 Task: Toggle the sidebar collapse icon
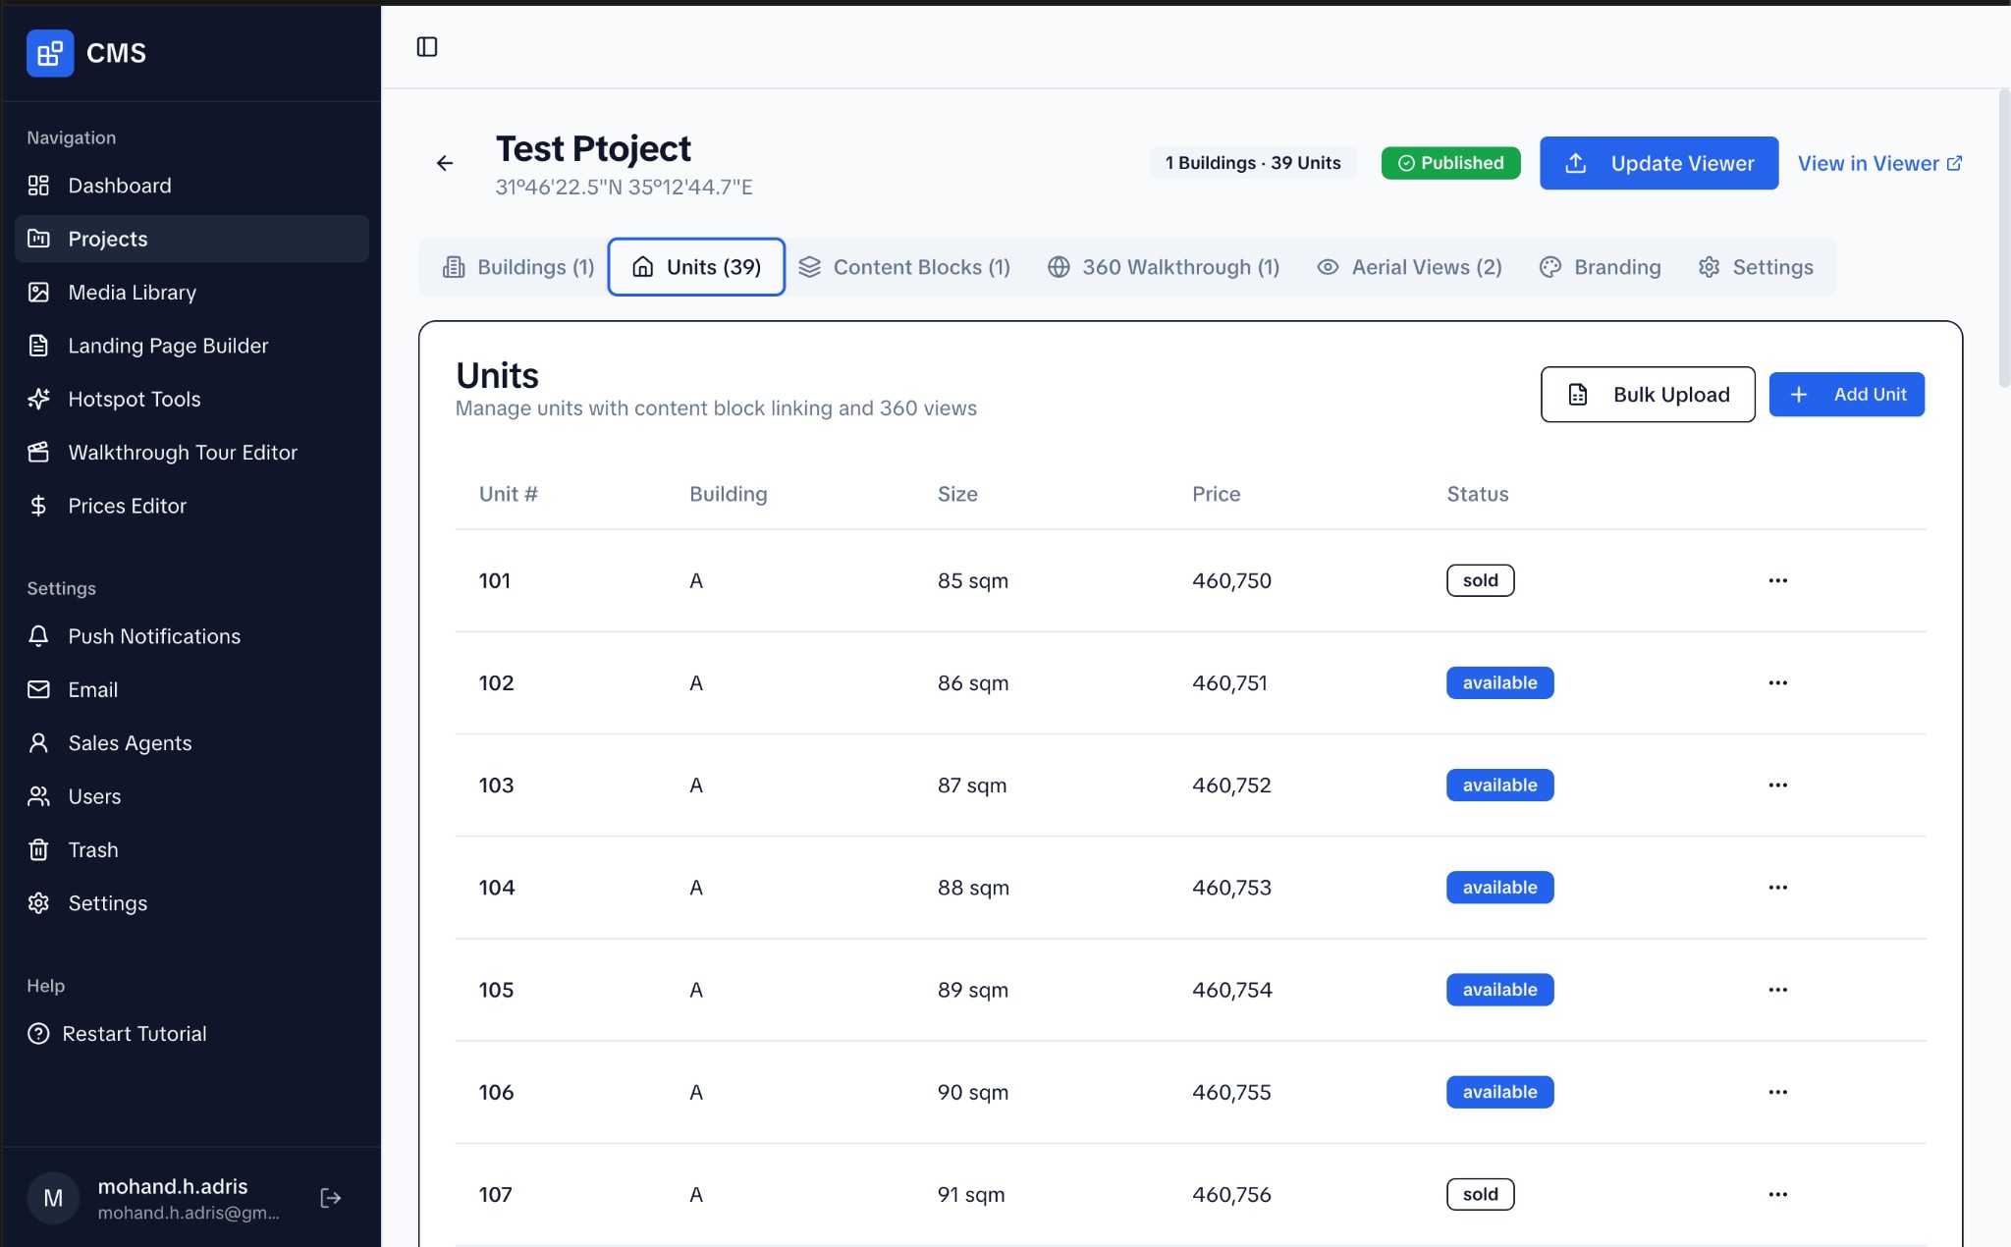click(x=427, y=47)
